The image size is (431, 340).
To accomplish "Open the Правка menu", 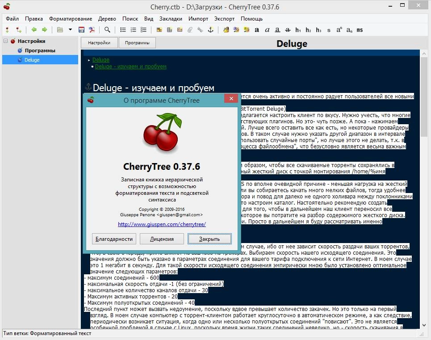I will [34, 18].
